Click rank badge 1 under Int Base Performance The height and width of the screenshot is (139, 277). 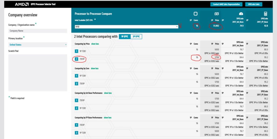pyautogui.click(x=76, y=100)
